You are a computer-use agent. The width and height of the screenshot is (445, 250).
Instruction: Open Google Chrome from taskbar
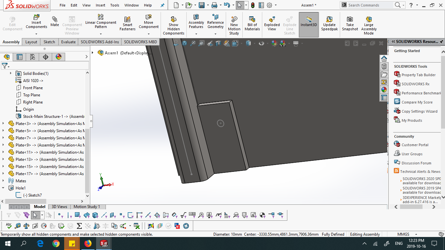[x=56, y=243]
